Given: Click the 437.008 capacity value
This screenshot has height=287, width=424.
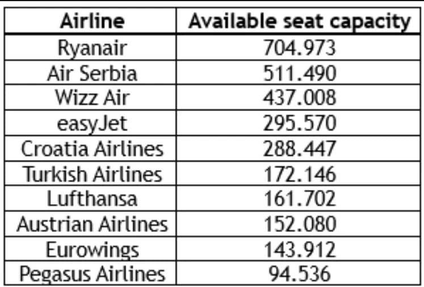Looking at the screenshot, I should (x=300, y=98).
